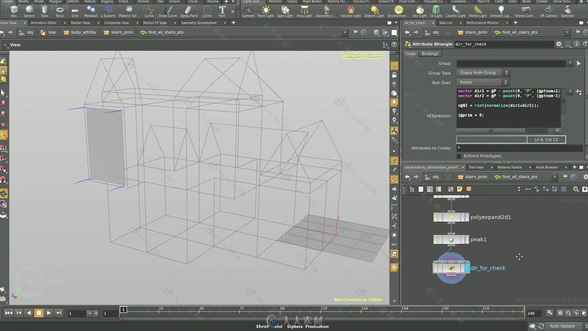The width and height of the screenshot is (588, 331).
Task: Switch to the Animation Editor tab
Action: 43,23
